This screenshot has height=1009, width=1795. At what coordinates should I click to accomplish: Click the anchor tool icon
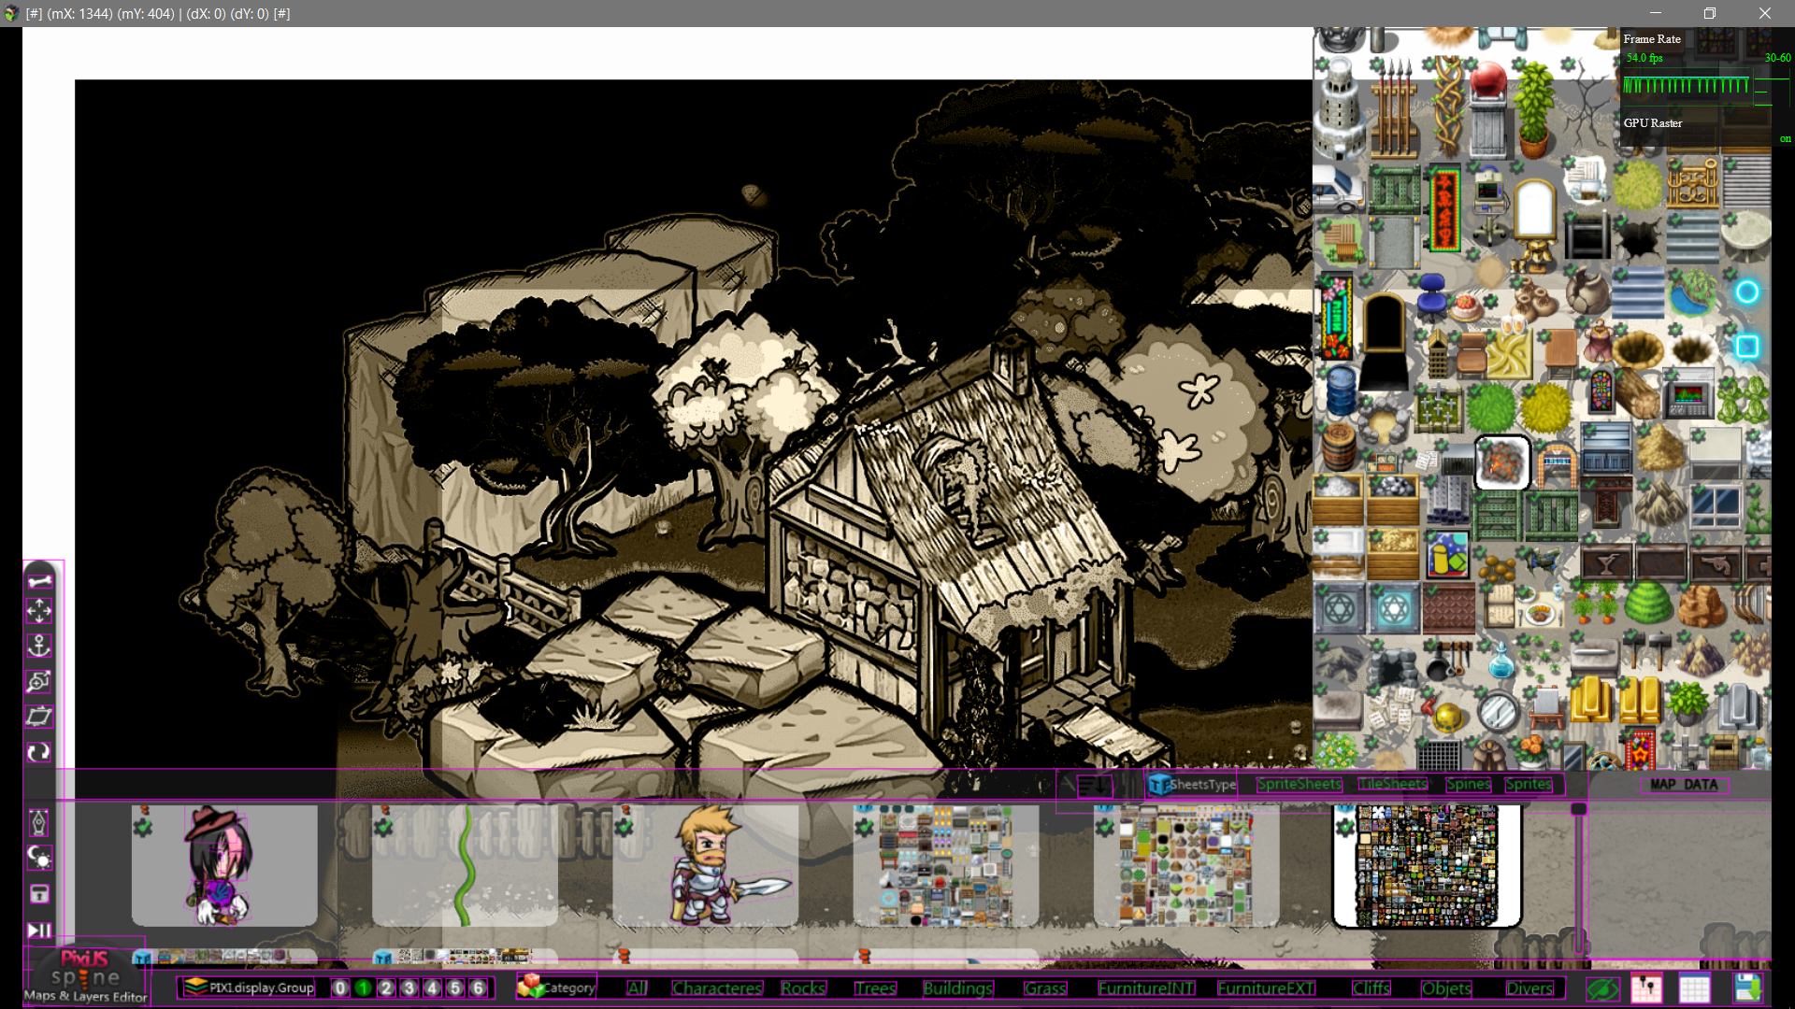(39, 646)
